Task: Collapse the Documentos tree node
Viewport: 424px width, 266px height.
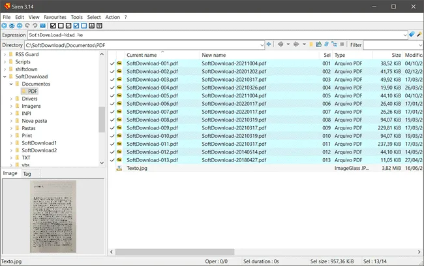Action: coord(11,84)
